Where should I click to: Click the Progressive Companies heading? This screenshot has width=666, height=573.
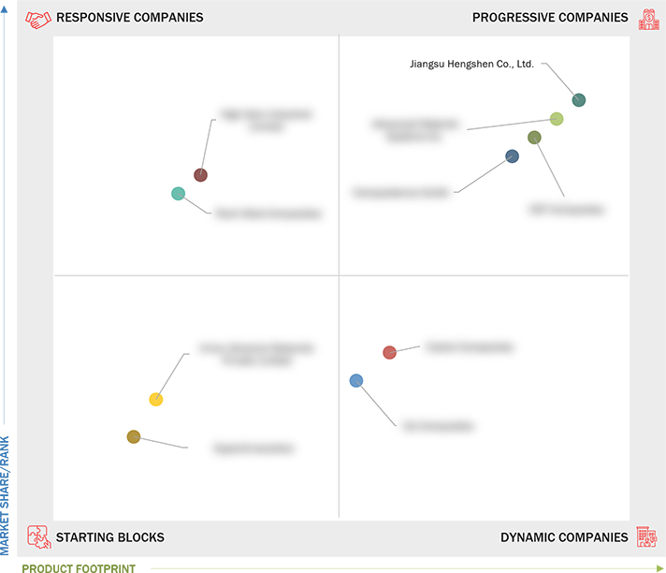pyautogui.click(x=550, y=18)
